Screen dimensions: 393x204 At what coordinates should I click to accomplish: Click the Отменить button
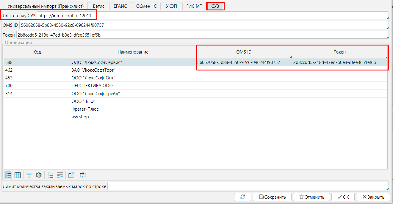[x=311, y=197]
